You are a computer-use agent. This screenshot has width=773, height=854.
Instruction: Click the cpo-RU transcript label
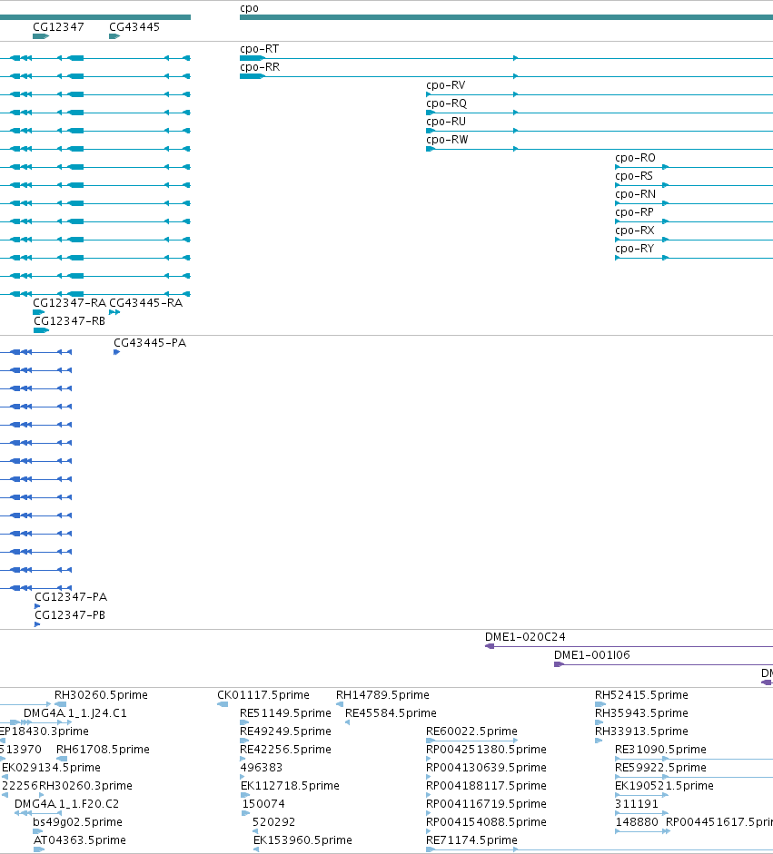[446, 122]
